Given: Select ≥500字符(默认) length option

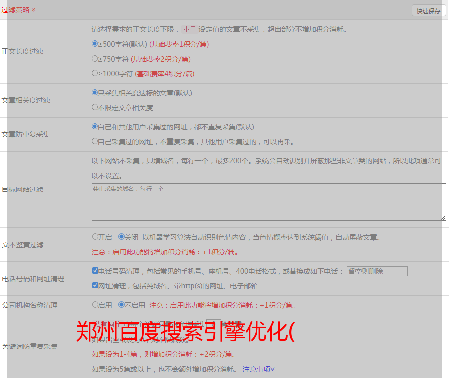Looking at the screenshot, I should (x=95, y=43).
